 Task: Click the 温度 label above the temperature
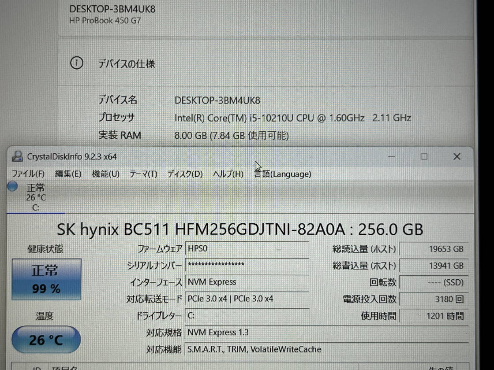[x=45, y=316]
